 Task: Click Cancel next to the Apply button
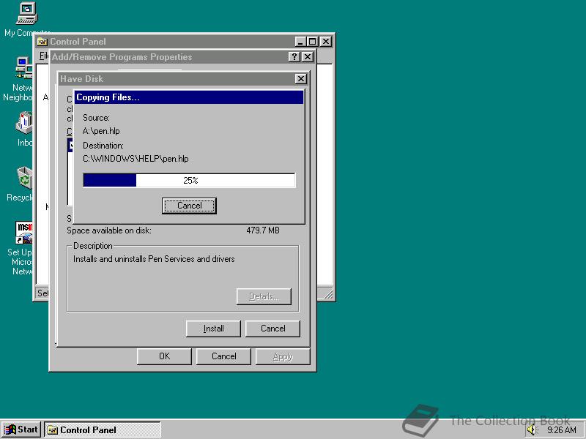point(223,356)
